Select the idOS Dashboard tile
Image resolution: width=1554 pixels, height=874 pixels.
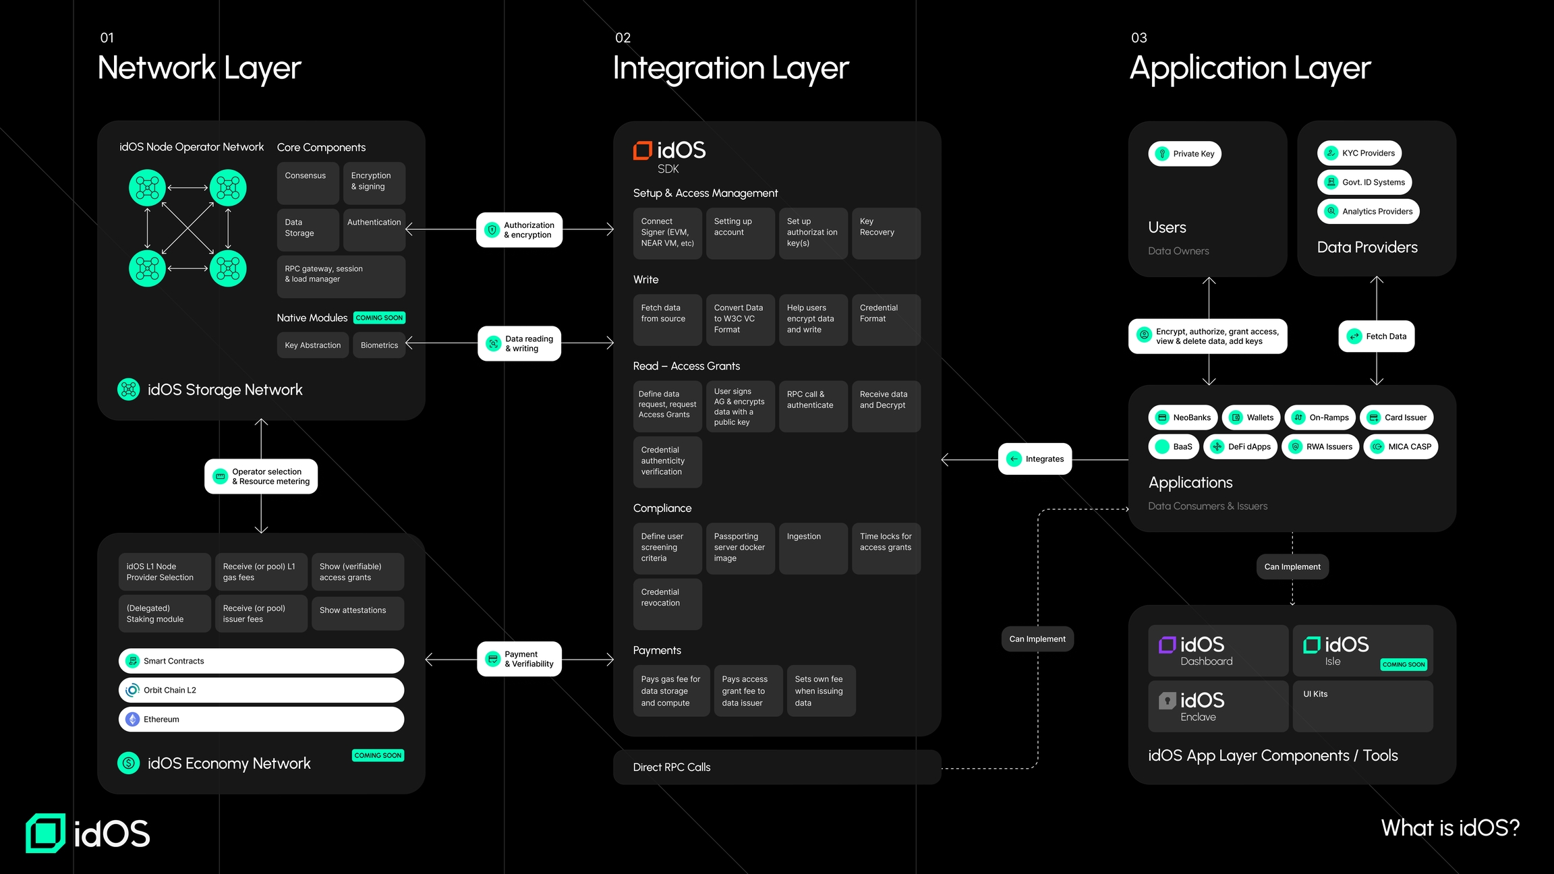pos(1218,650)
